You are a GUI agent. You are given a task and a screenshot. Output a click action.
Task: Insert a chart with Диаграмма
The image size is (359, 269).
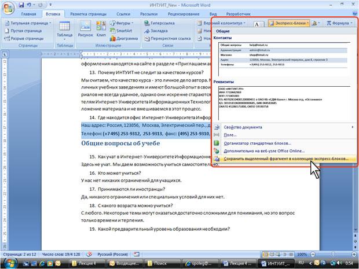point(124,38)
